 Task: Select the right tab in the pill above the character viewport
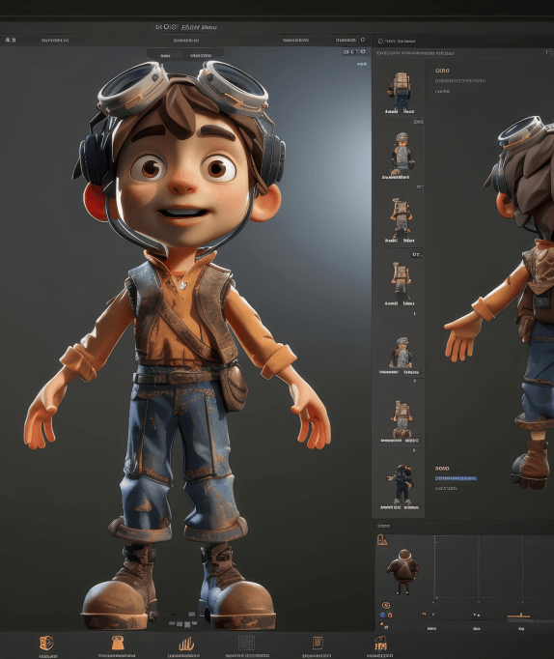click(201, 55)
